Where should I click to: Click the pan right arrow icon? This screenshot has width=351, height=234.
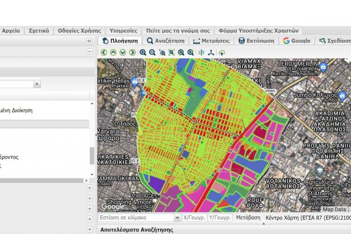point(132,52)
